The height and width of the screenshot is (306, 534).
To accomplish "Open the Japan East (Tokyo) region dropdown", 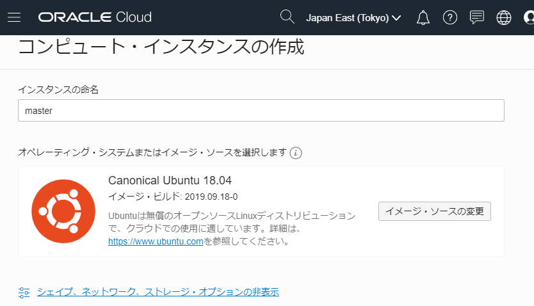I will pos(353,18).
